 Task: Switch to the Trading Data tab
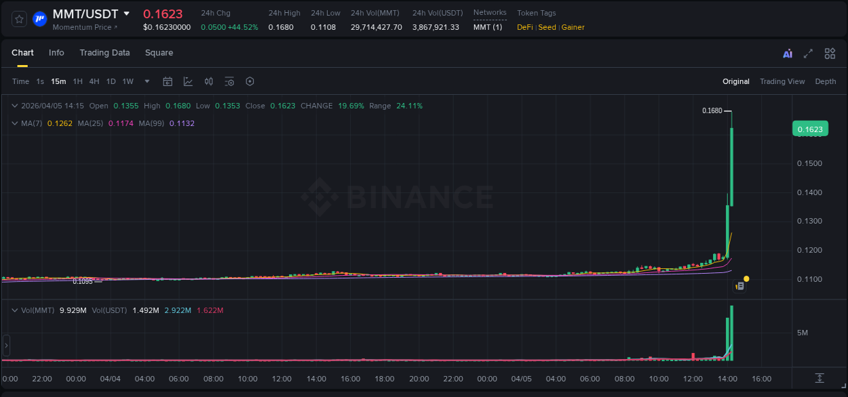tap(104, 53)
